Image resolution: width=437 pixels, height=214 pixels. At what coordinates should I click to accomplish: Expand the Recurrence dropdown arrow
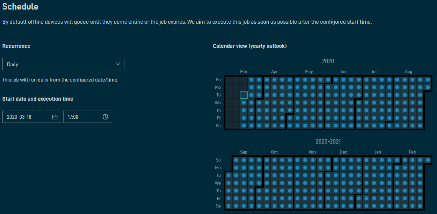coord(118,64)
